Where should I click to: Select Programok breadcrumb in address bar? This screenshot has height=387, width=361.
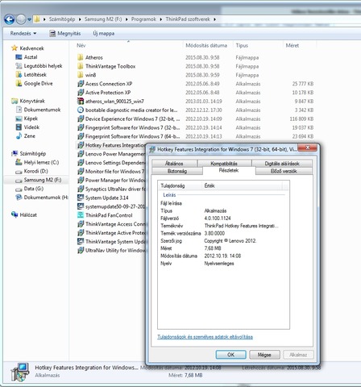pyautogui.click(x=143, y=19)
